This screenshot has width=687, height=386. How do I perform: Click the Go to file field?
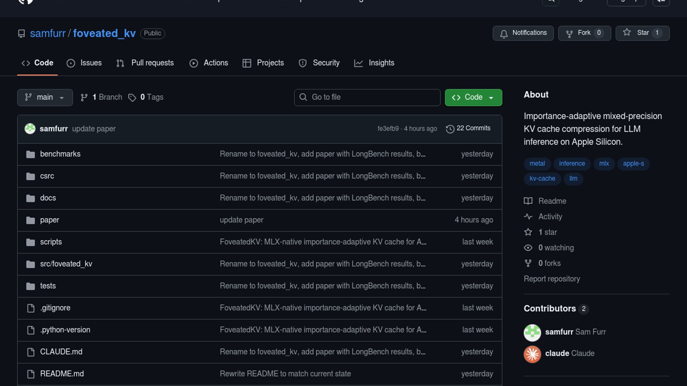367,97
